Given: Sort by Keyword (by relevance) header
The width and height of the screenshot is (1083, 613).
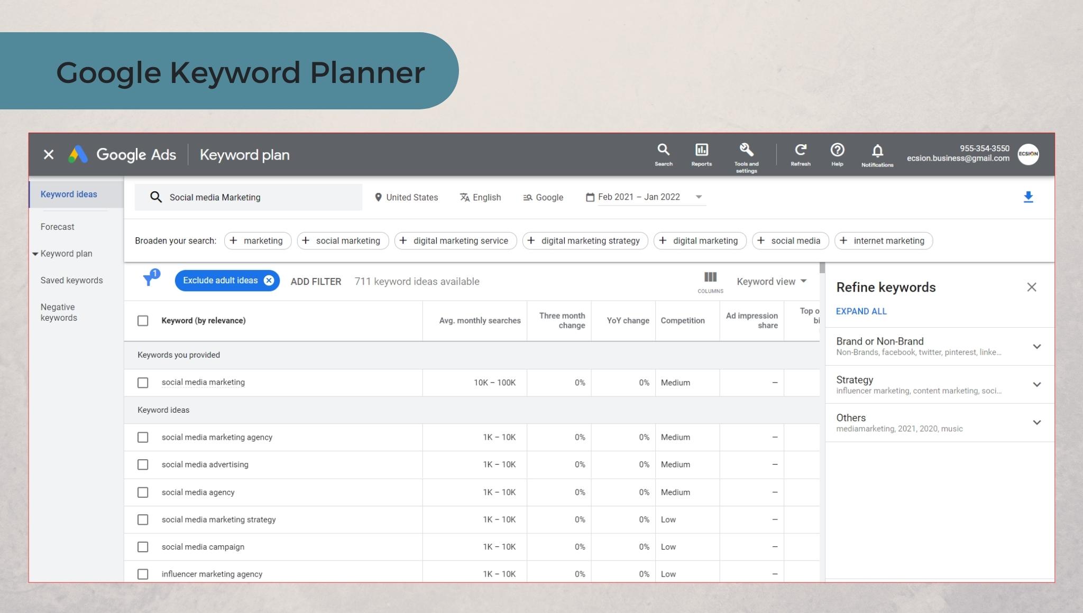Looking at the screenshot, I should tap(203, 321).
